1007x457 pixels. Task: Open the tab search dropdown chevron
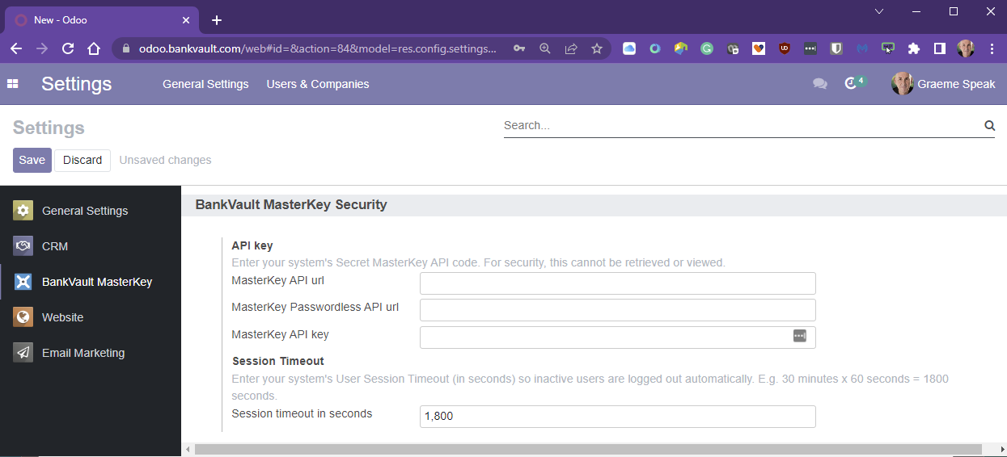coord(879,11)
